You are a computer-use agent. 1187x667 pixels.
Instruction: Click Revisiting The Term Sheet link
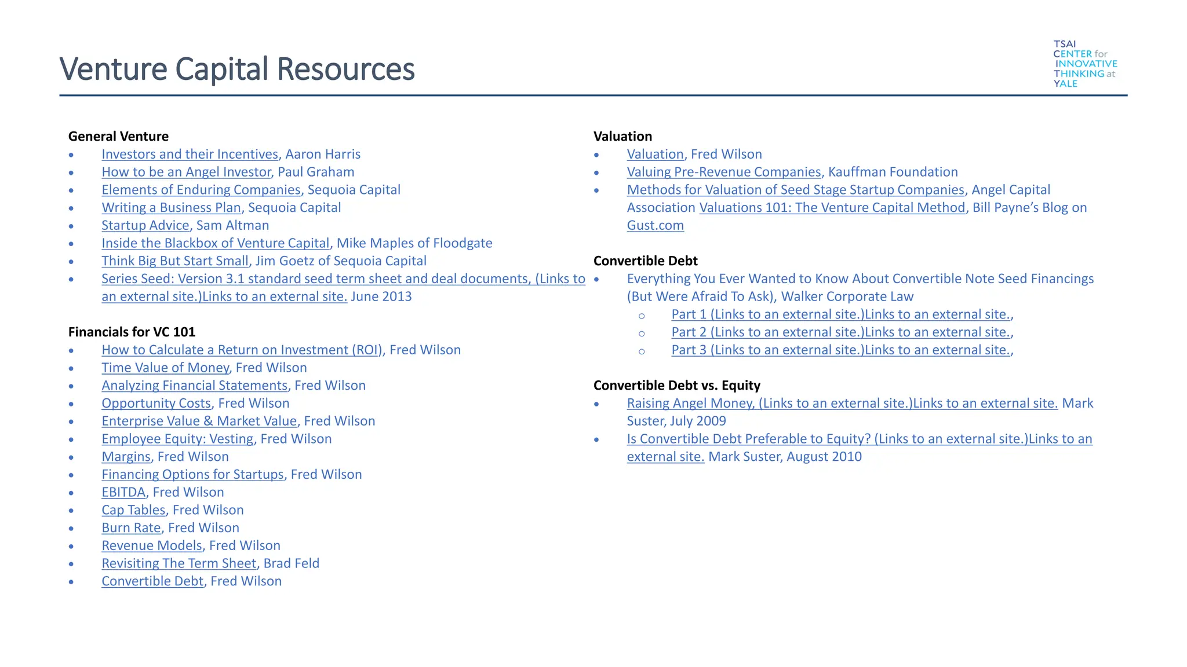point(179,563)
